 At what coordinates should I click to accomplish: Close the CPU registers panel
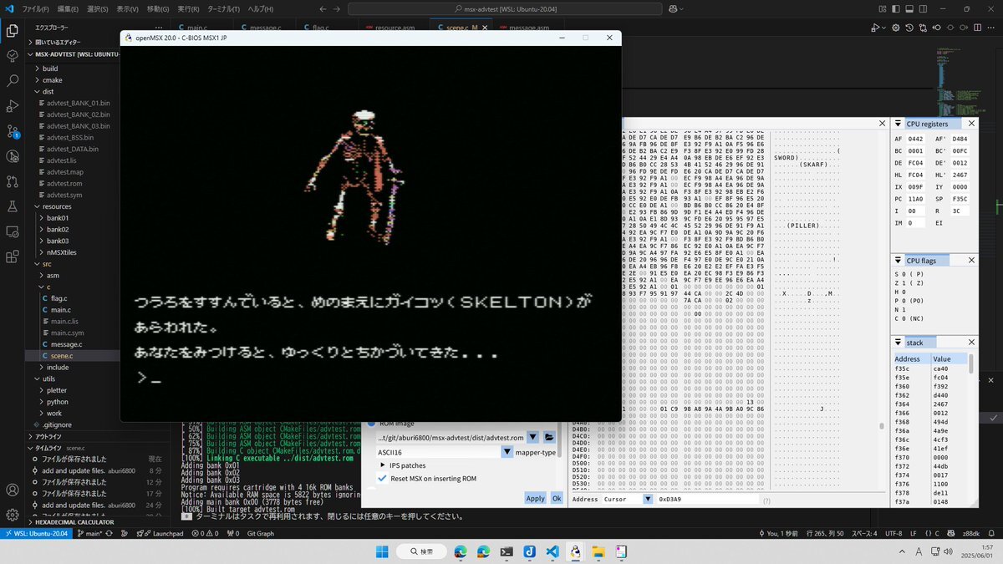click(971, 124)
